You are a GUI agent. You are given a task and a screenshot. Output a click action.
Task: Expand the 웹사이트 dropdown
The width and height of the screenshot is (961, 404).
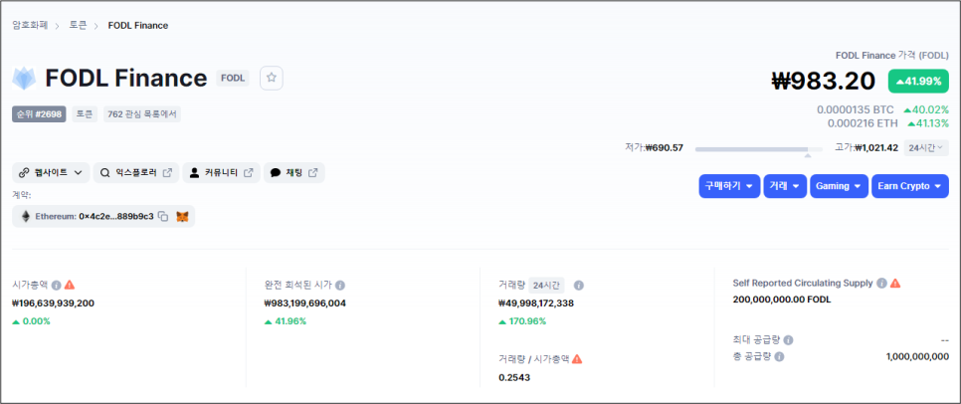tap(51, 172)
